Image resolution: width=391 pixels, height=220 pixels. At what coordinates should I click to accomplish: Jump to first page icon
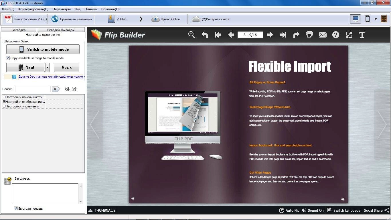click(x=218, y=35)
